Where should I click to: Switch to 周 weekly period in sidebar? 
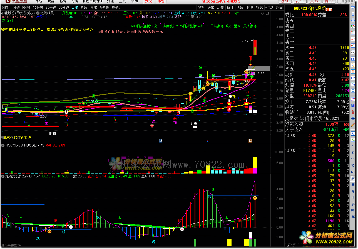[353, 185]
